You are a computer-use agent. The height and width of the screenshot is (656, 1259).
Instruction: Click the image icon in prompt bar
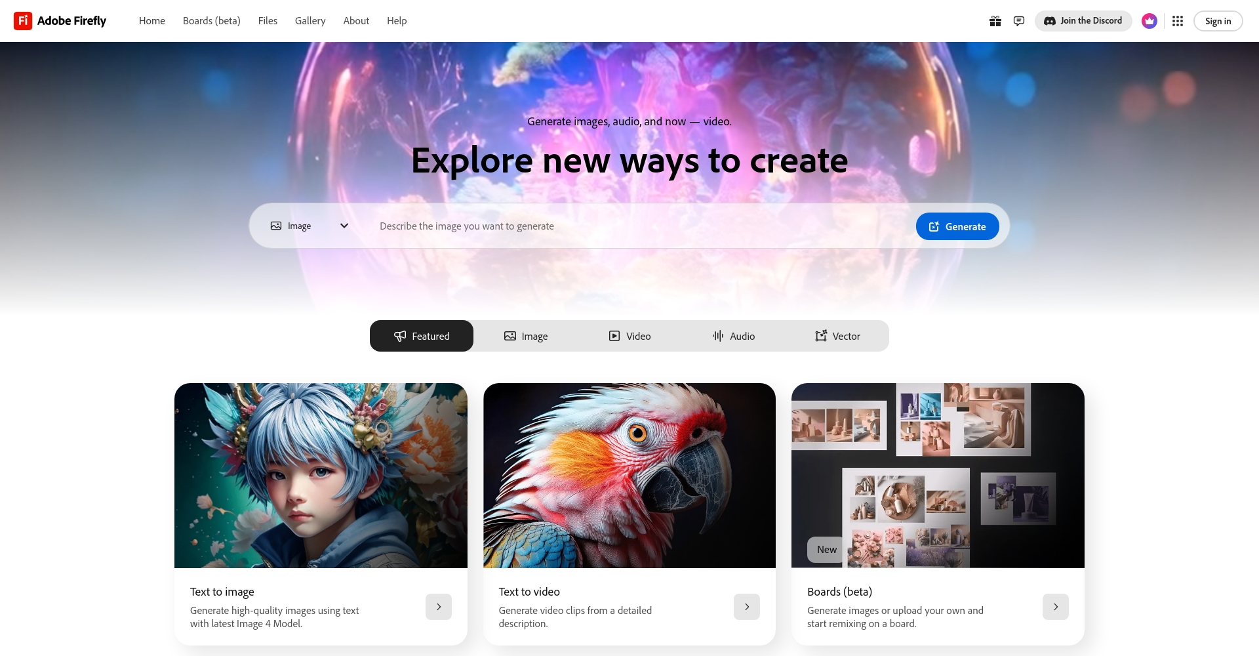[x=276, y=226]
